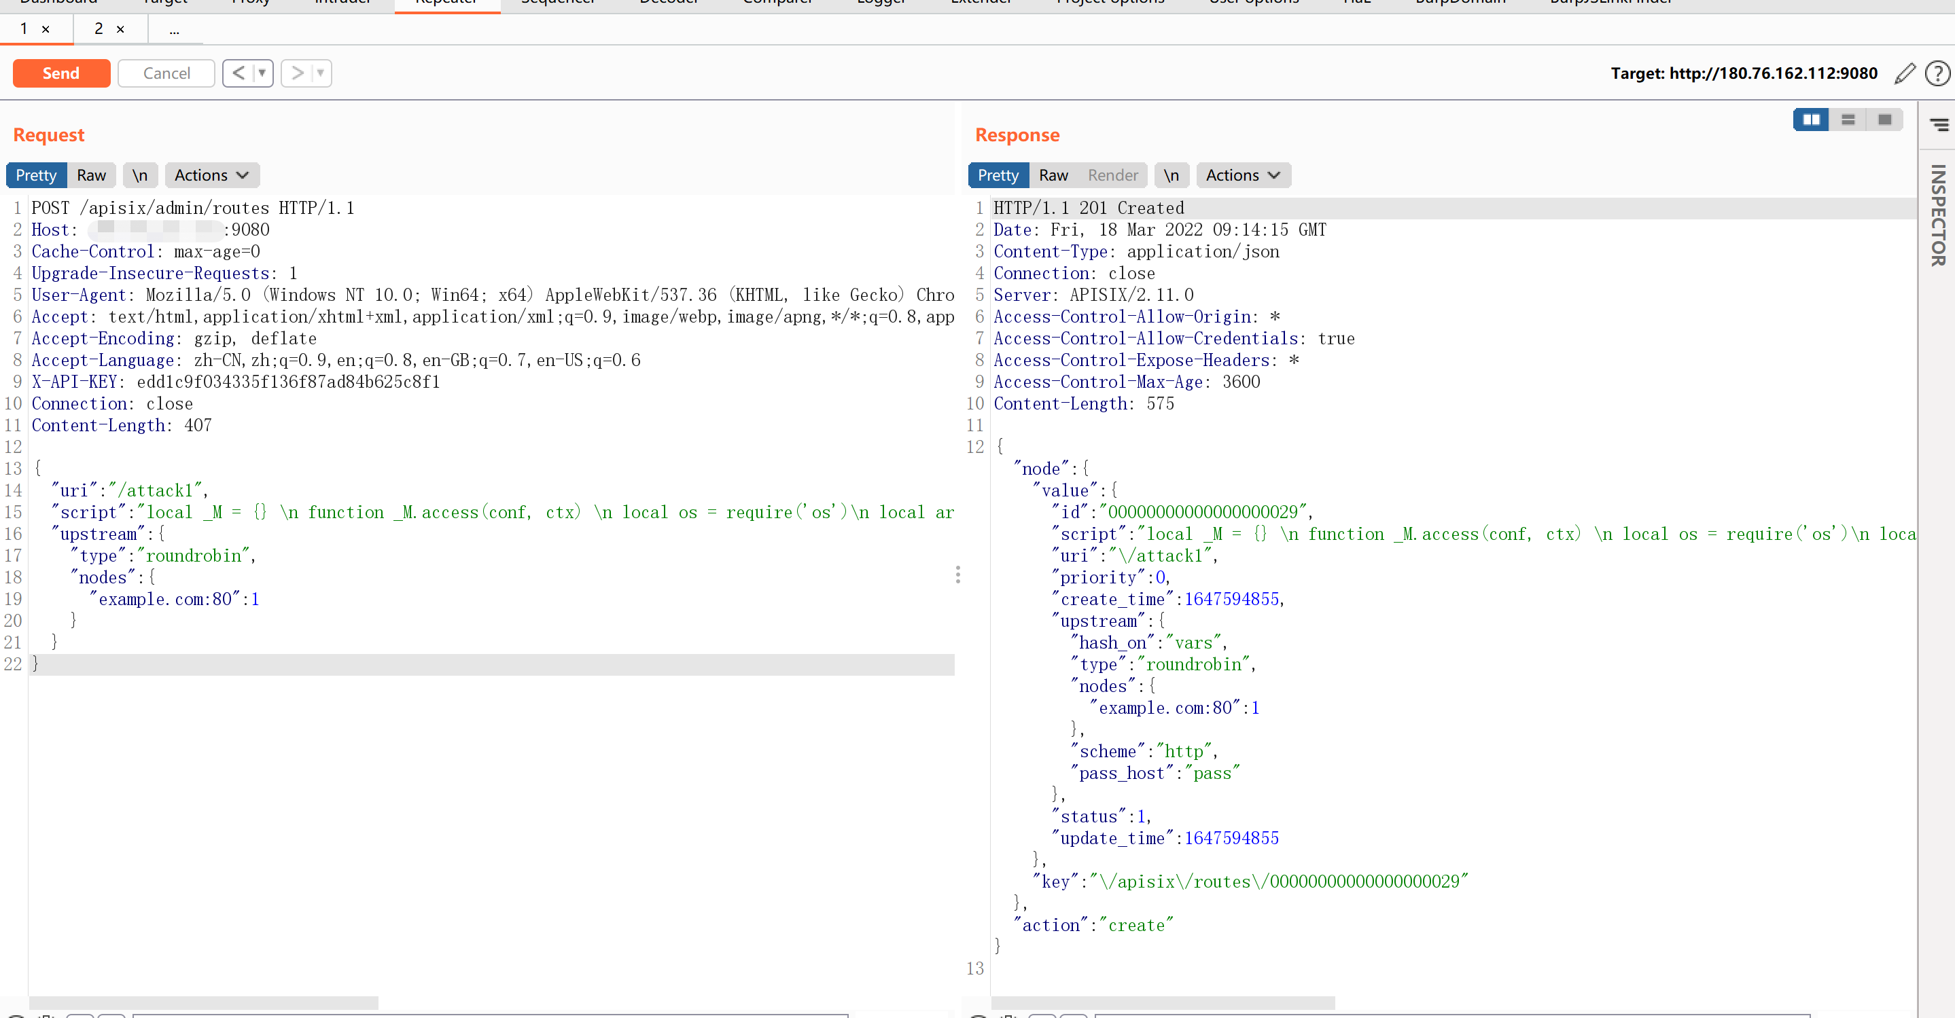Choose top-bottom split layout icon
Viewport: 1955px width, 1018px height.
[1848, 120]
